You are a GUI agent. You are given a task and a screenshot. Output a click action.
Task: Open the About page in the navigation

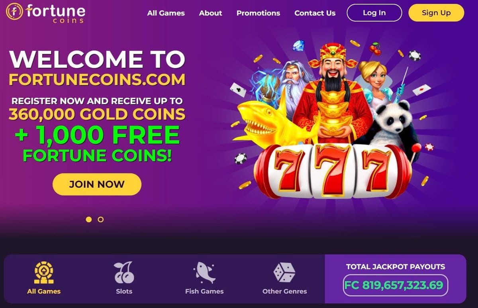210,13
